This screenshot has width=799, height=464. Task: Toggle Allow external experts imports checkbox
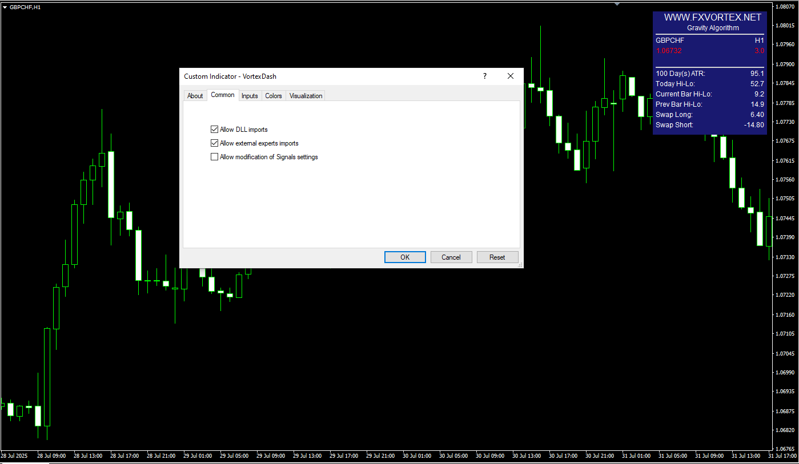[x=215, y=143]
